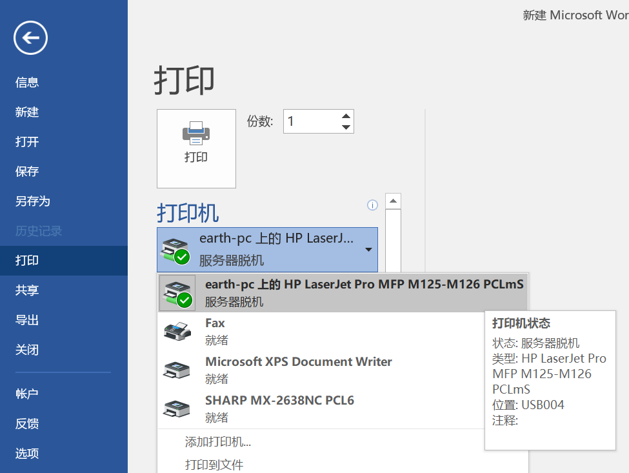Open 新建 in the sidebar

[27, 112]
